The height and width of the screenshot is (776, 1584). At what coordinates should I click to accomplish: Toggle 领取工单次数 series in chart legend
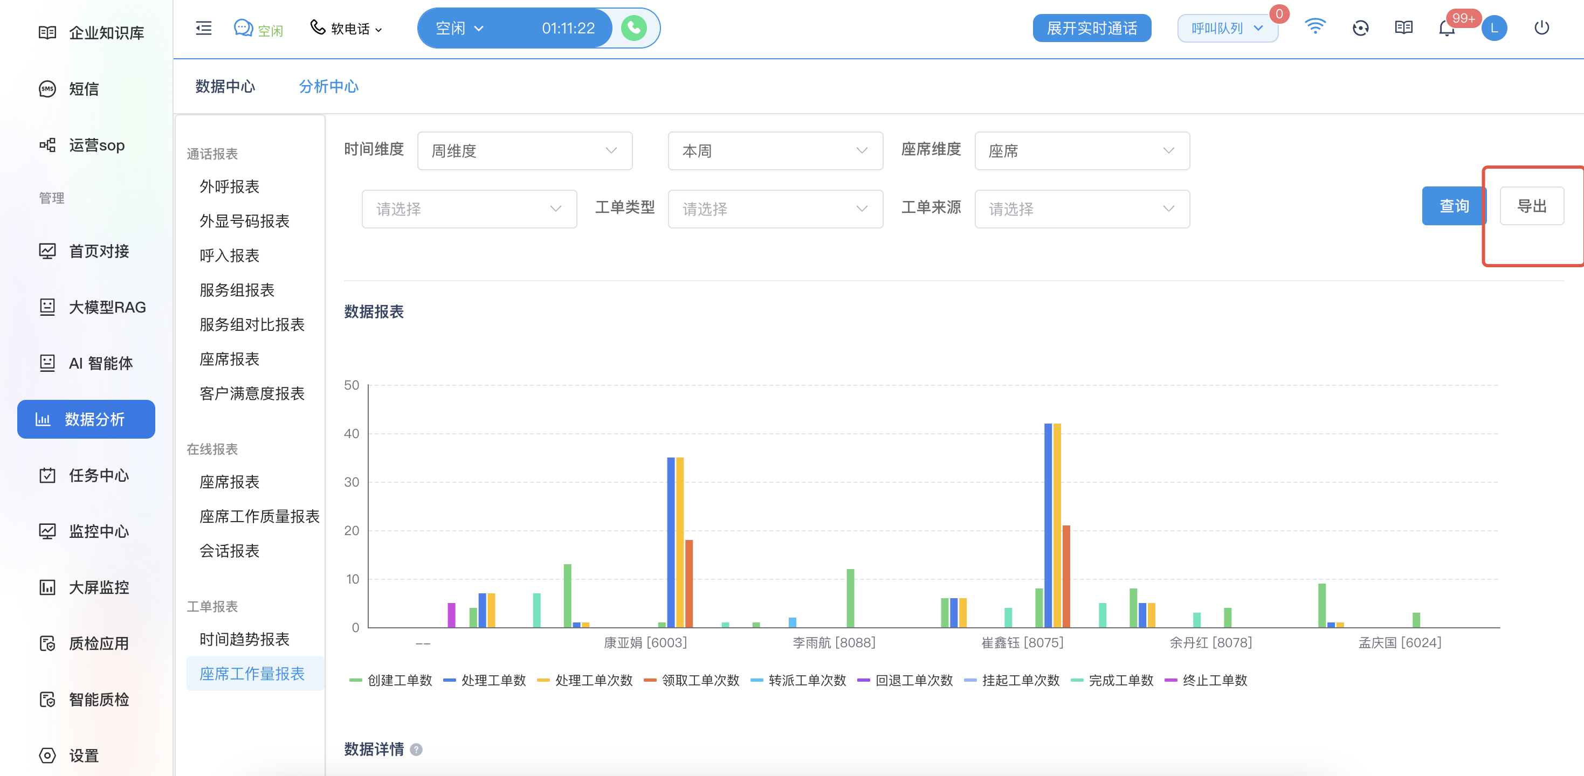pos(692,680)
